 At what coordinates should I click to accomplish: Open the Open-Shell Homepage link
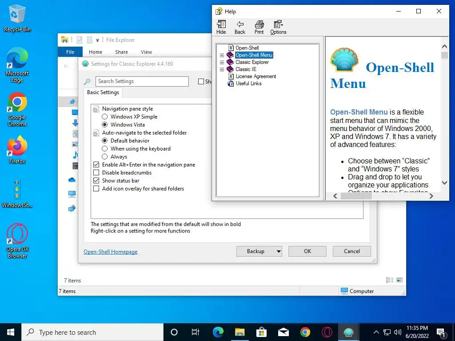pos(110,252)
